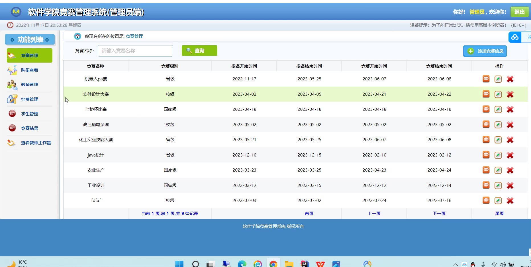Open Google Chrome from the Windows taskbar
This screenshot has height=267, width=531.
tap(273, 264)
